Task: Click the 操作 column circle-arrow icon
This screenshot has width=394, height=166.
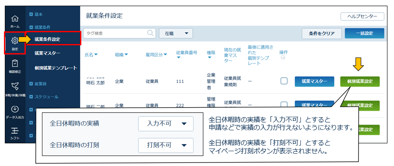Action: coord(283,58)
